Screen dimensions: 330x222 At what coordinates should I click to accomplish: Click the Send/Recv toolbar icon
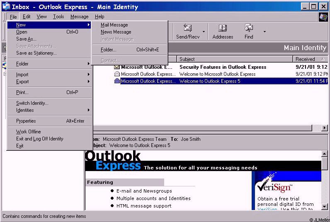(x=188, y=31)
